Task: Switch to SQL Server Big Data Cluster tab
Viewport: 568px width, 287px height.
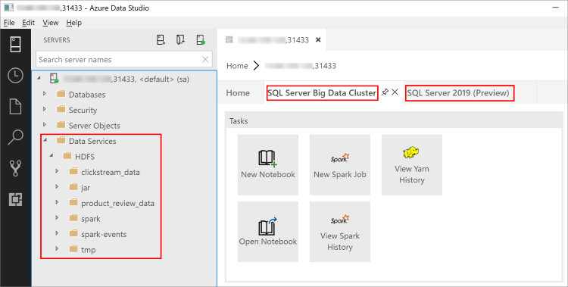Action: tap(322, 93)
